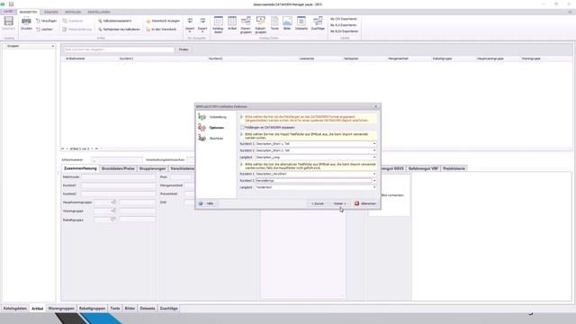The image size is (576, 324).
Task: Click the Zuschläge ribbon icon
Action: click(x=318, y=23)
